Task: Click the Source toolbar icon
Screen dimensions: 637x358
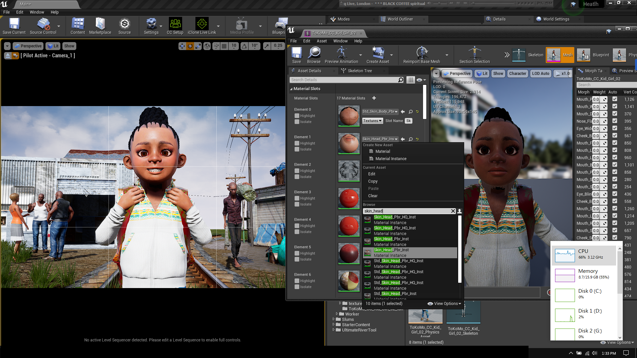Action: point(124,26)
